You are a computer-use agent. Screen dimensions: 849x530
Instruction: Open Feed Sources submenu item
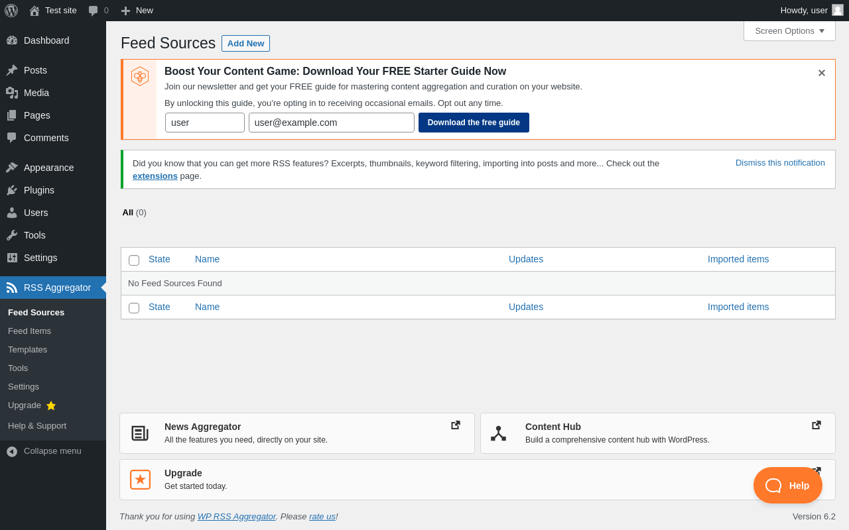click(36, 312)
